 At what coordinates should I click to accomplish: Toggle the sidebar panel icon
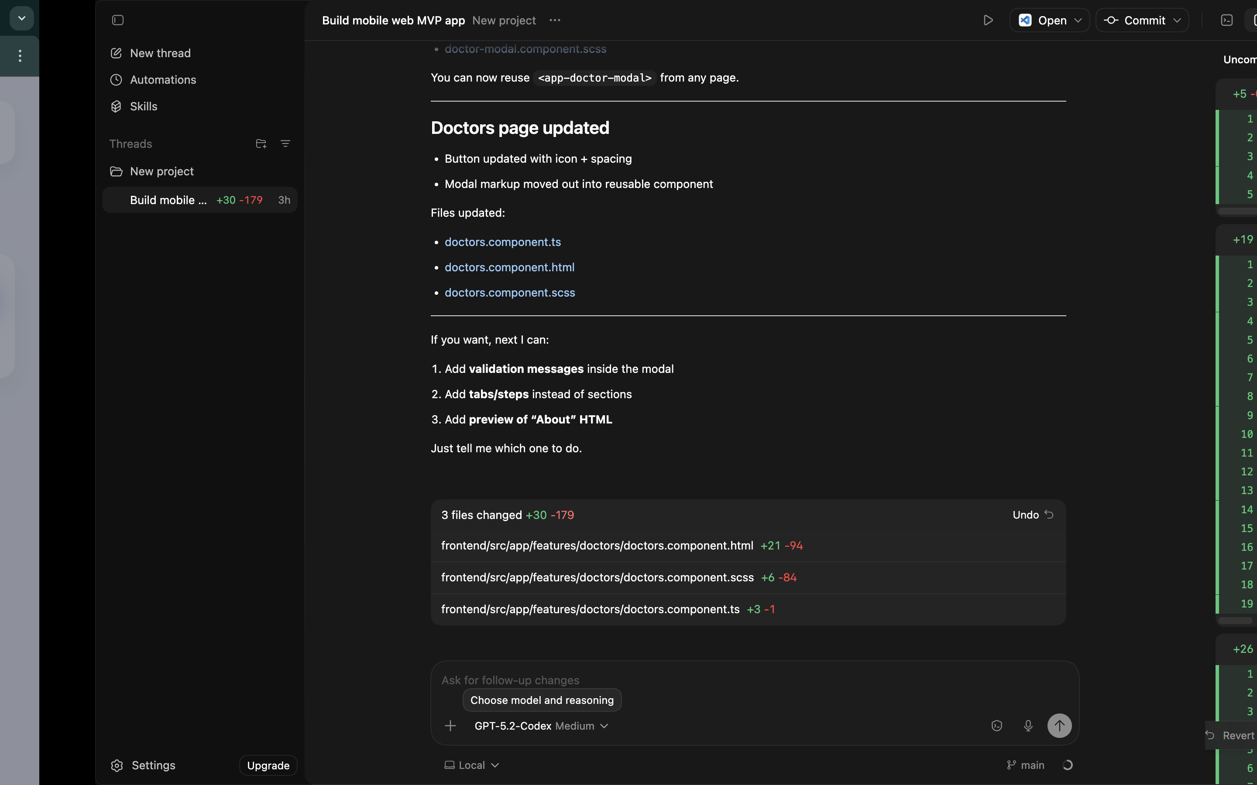coord(118,20)
